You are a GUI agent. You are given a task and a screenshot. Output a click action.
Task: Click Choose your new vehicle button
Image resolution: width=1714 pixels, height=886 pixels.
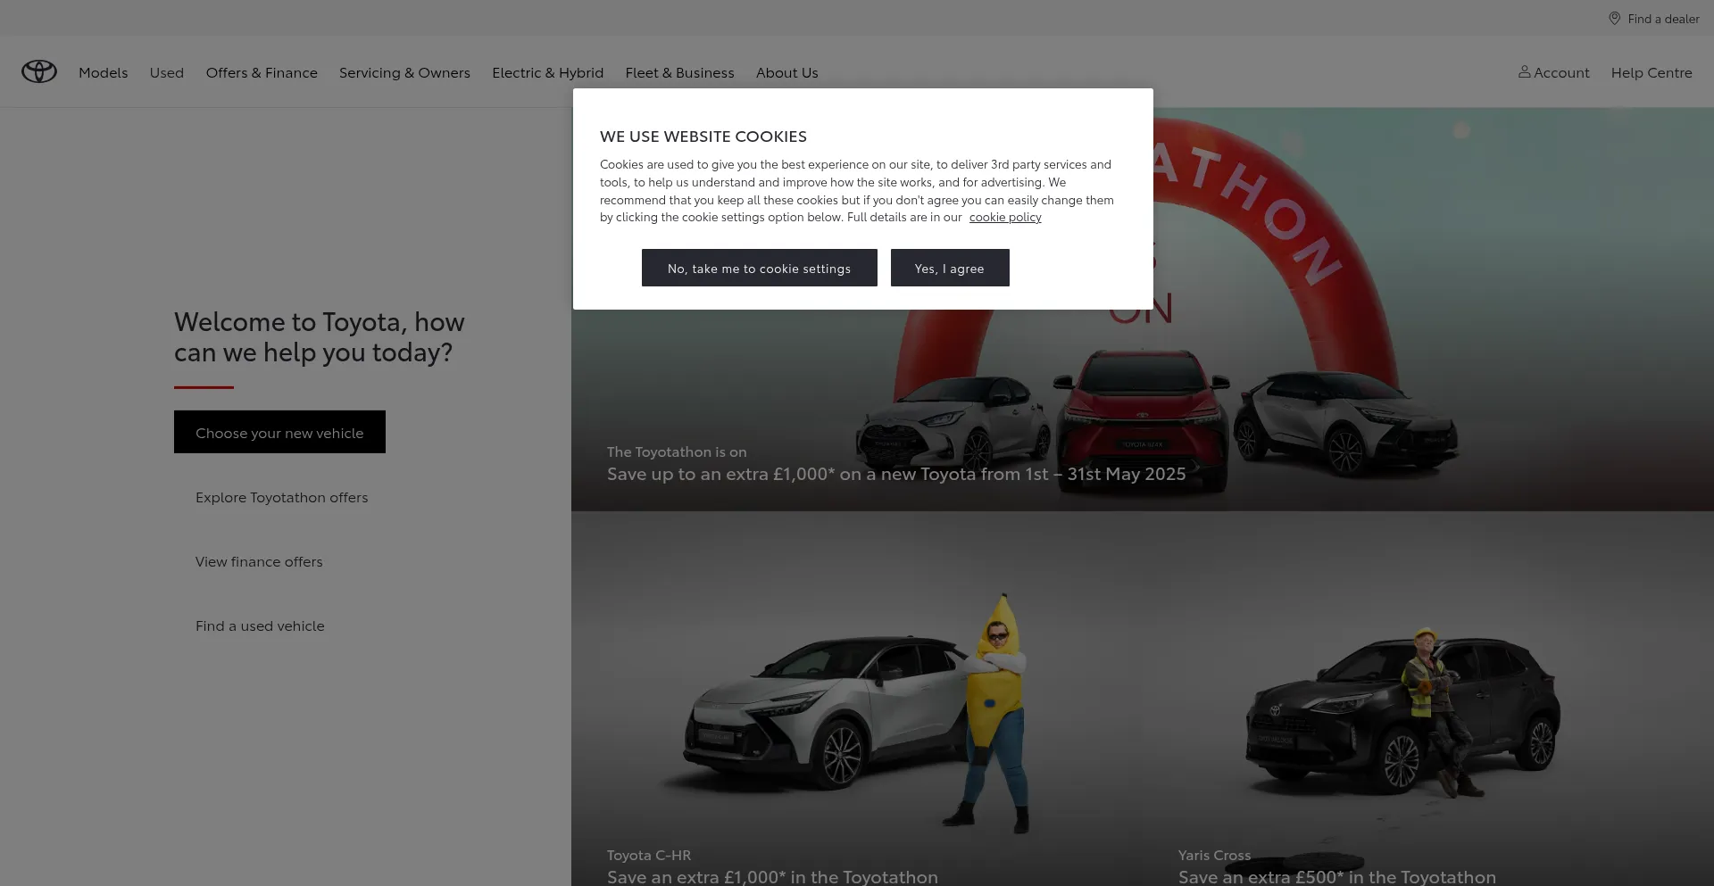pos(279,433)
